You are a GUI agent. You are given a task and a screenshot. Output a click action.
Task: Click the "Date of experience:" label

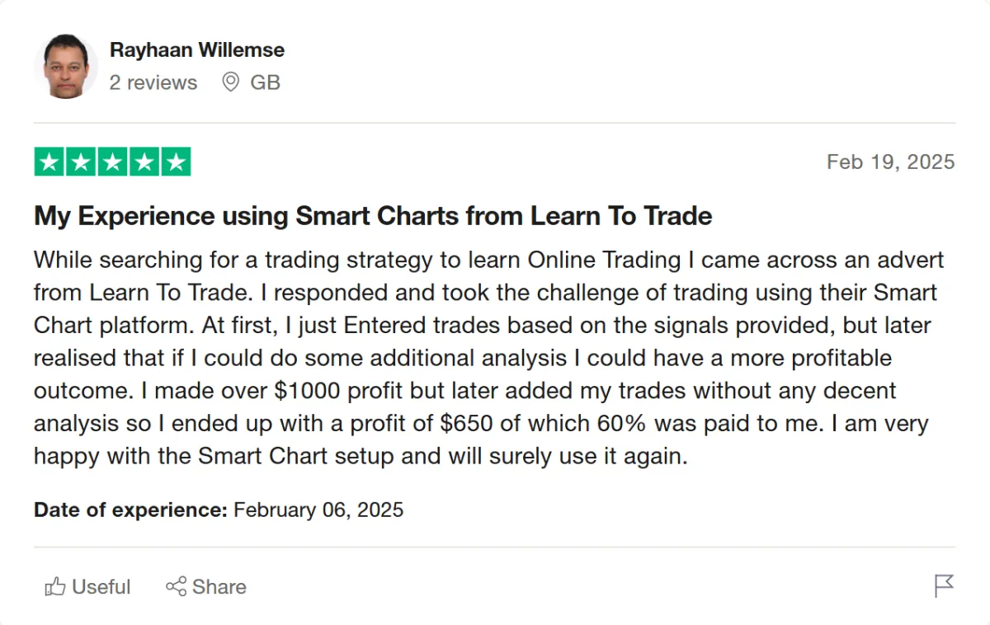pos(130,510)
